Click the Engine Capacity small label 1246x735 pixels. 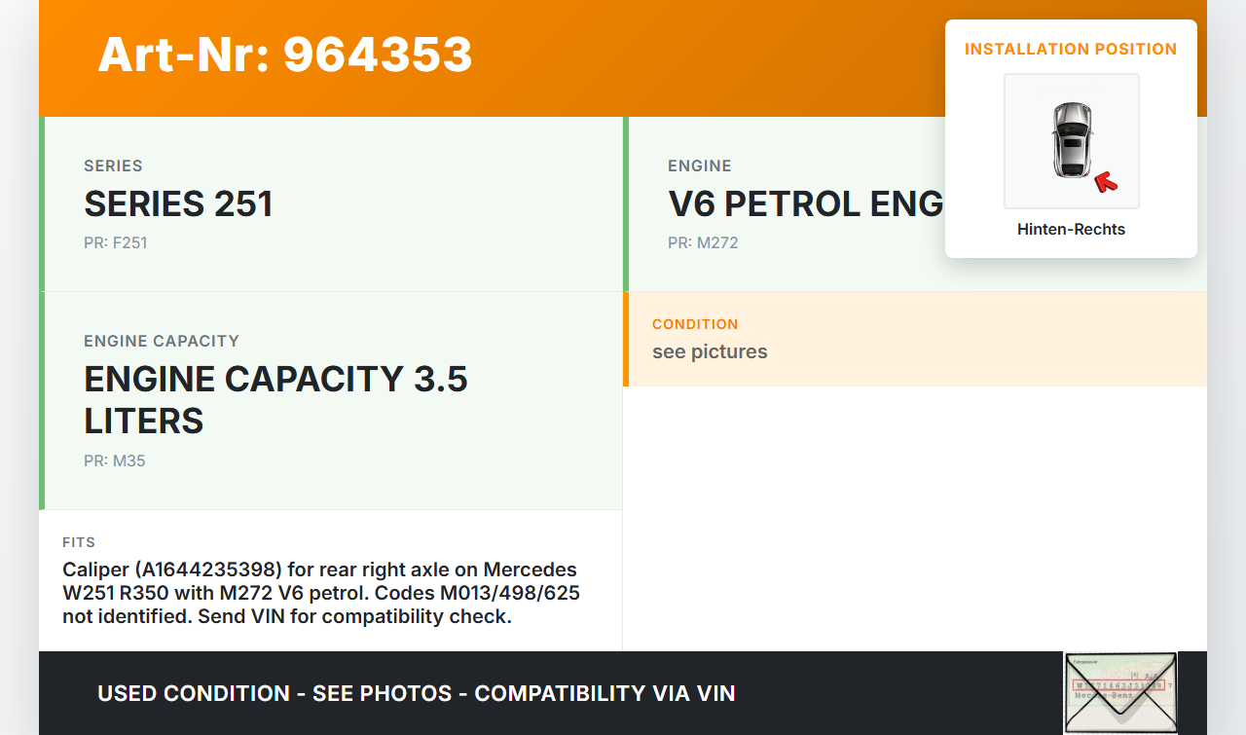[x=162, y=341]
